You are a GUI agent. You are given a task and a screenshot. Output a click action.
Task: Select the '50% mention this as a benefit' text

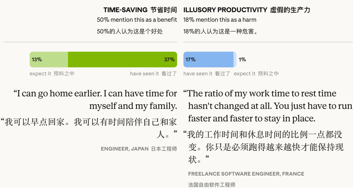[x=137, y=20]
